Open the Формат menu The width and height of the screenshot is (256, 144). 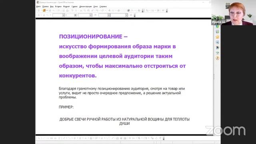66,6
